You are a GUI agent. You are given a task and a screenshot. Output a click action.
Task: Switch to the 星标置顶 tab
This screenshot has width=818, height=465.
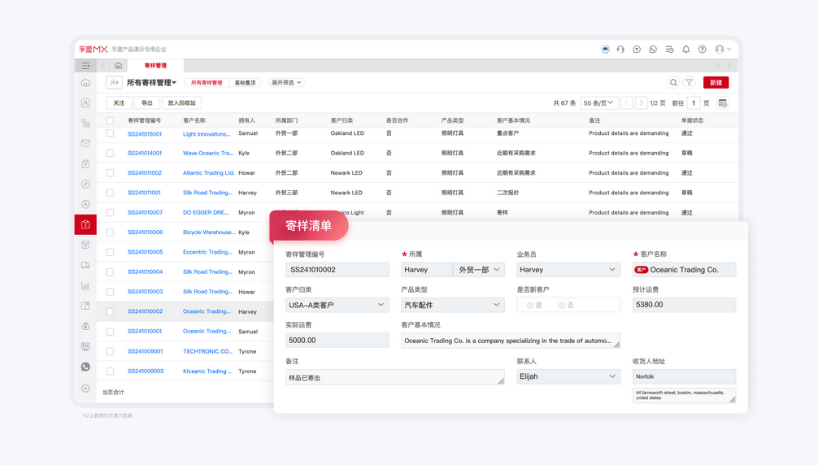click(245, 83)
